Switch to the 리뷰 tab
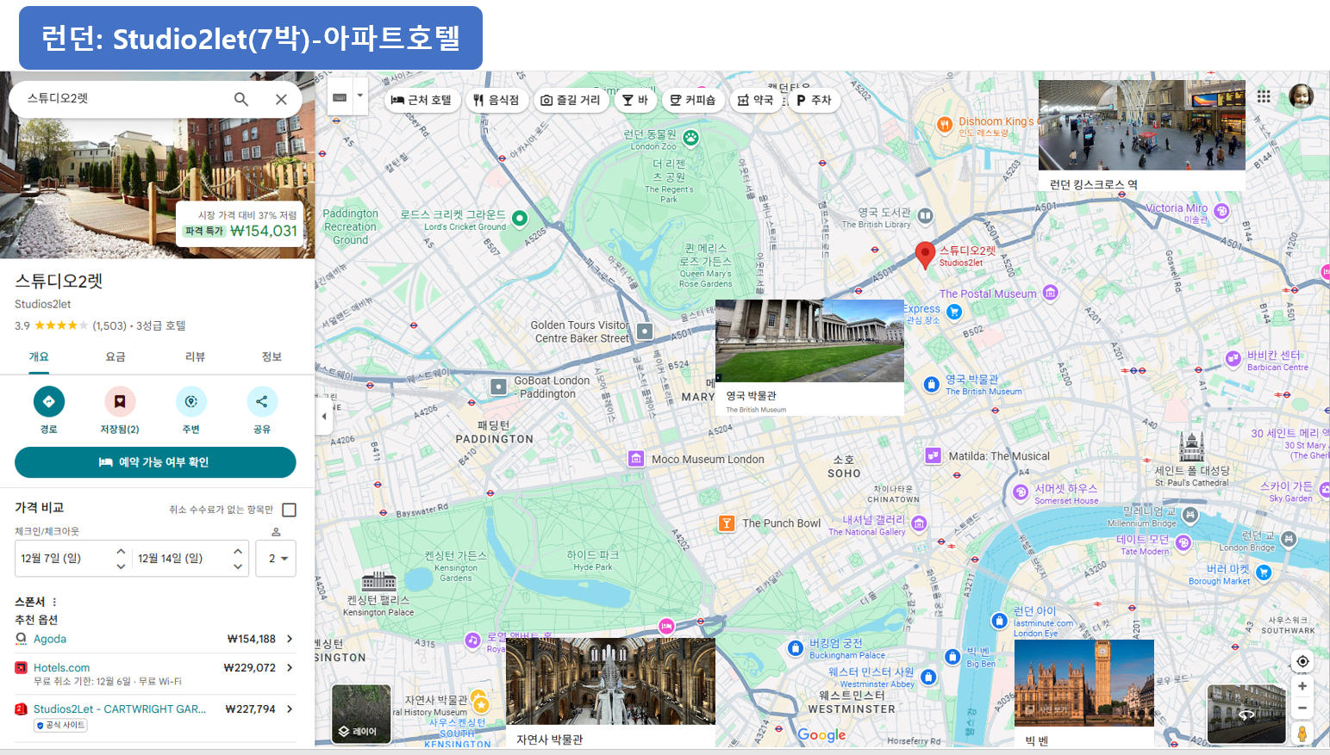 (x=196, y=356)
